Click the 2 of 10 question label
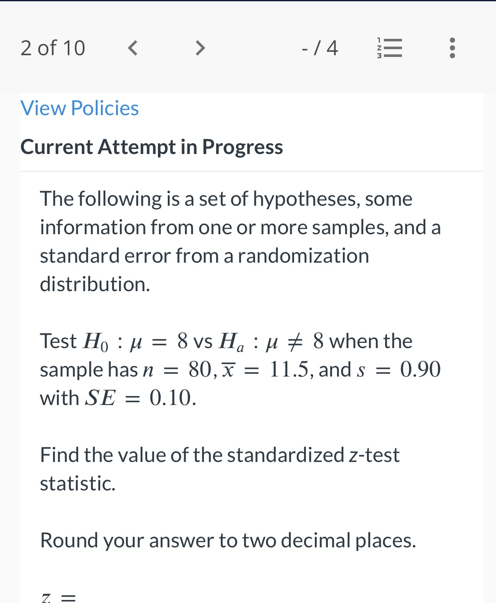The height and width of the screenshot is (603, 496). click(53, 48)
